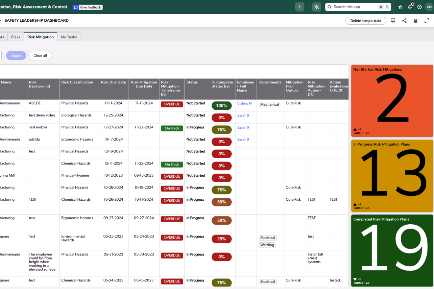Expand dashboard to full screen
The width and height of the screenshot is (434, 289).
tap(427, 21)
